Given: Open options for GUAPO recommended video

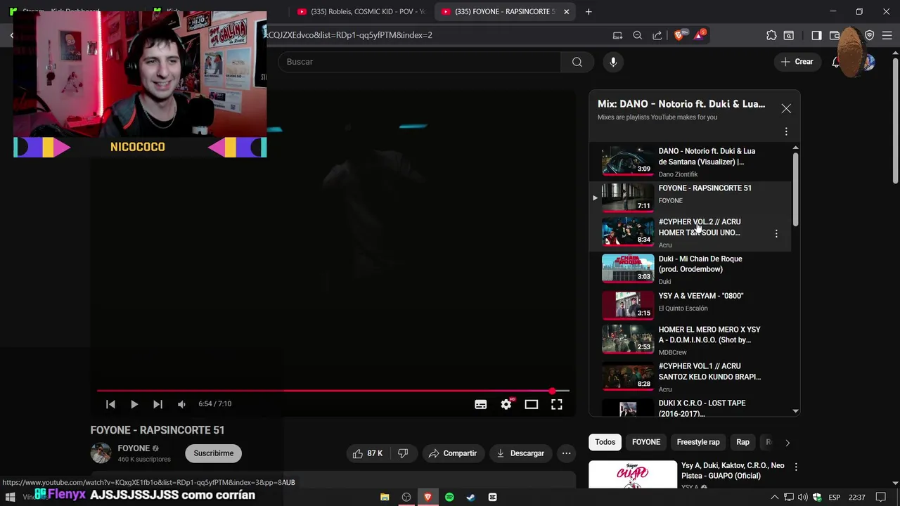Looking at the screenshot, I should click(x=796, y=467).
